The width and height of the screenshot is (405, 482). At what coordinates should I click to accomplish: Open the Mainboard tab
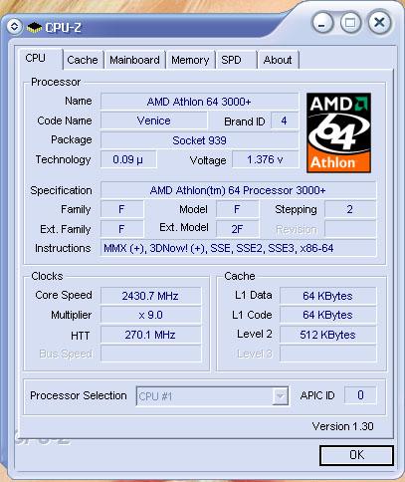point(134,60)
